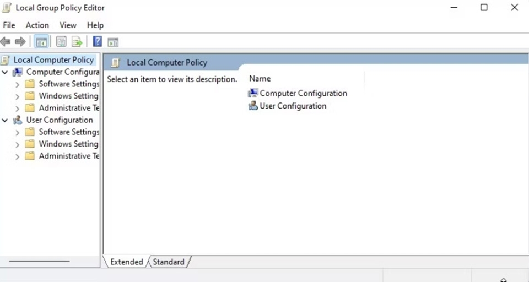Open the File menu
The width and height of the screenshot is (529, 282).
(9, 25)
